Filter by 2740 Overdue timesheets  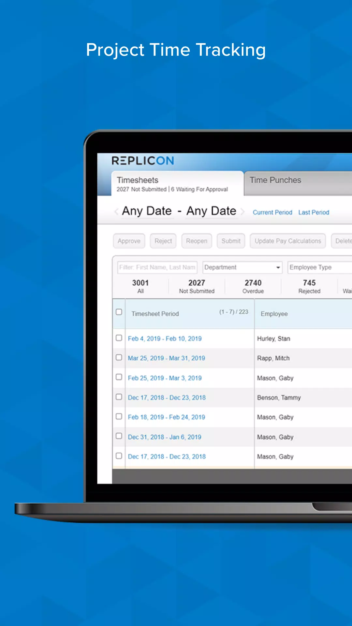[253, 286]
